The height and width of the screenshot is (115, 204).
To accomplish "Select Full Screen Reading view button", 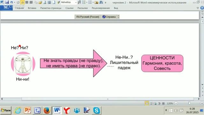I will pyautogui.click(x=151, y=103).
